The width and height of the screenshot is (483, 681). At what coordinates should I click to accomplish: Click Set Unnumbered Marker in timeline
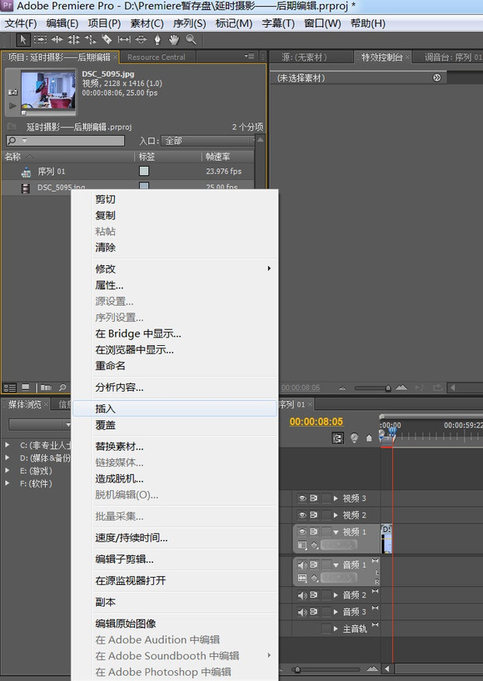369,438
